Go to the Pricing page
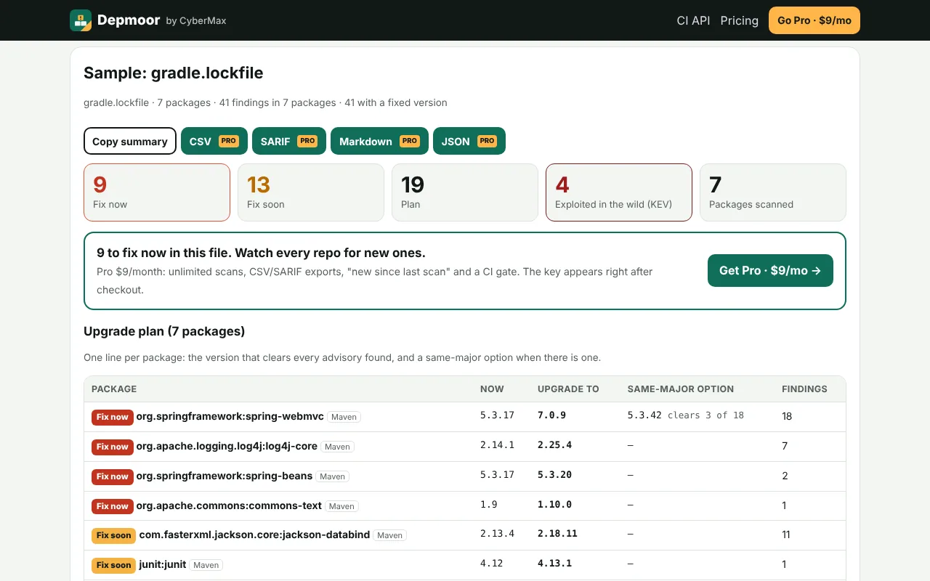The width and height of the screenshot is (930, 581). [740, 20]
